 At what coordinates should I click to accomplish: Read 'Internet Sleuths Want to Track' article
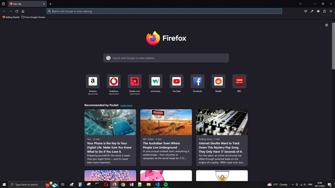[221, 147]
